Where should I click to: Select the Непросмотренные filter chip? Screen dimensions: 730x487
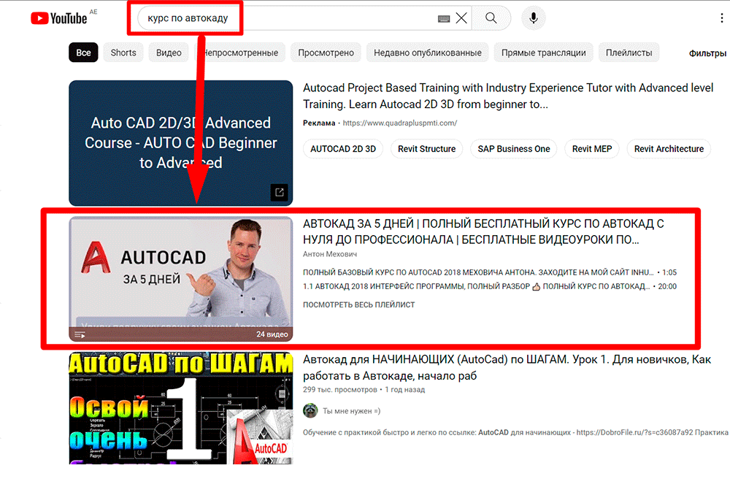[x=239, y=53]
